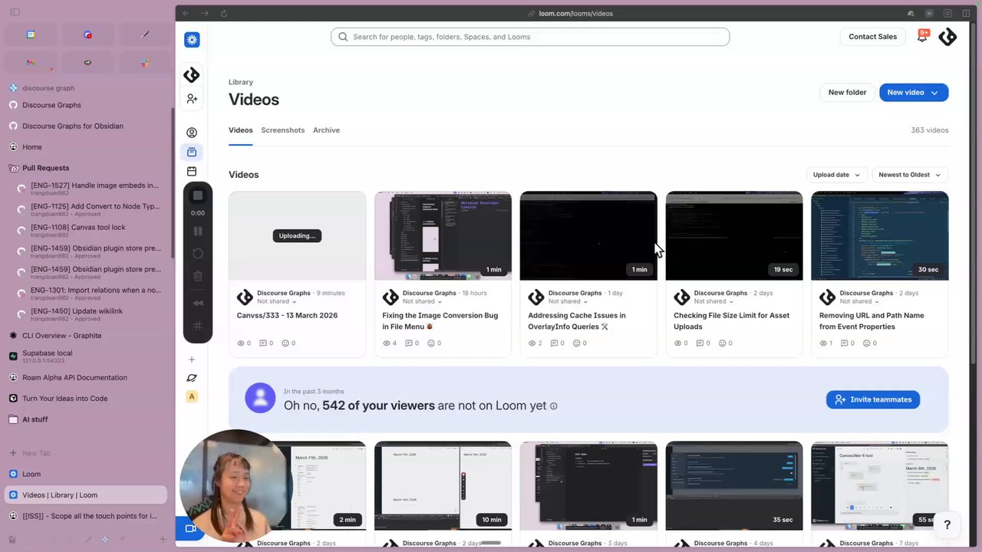Open the Loom home logo icon

coord(192,40)
